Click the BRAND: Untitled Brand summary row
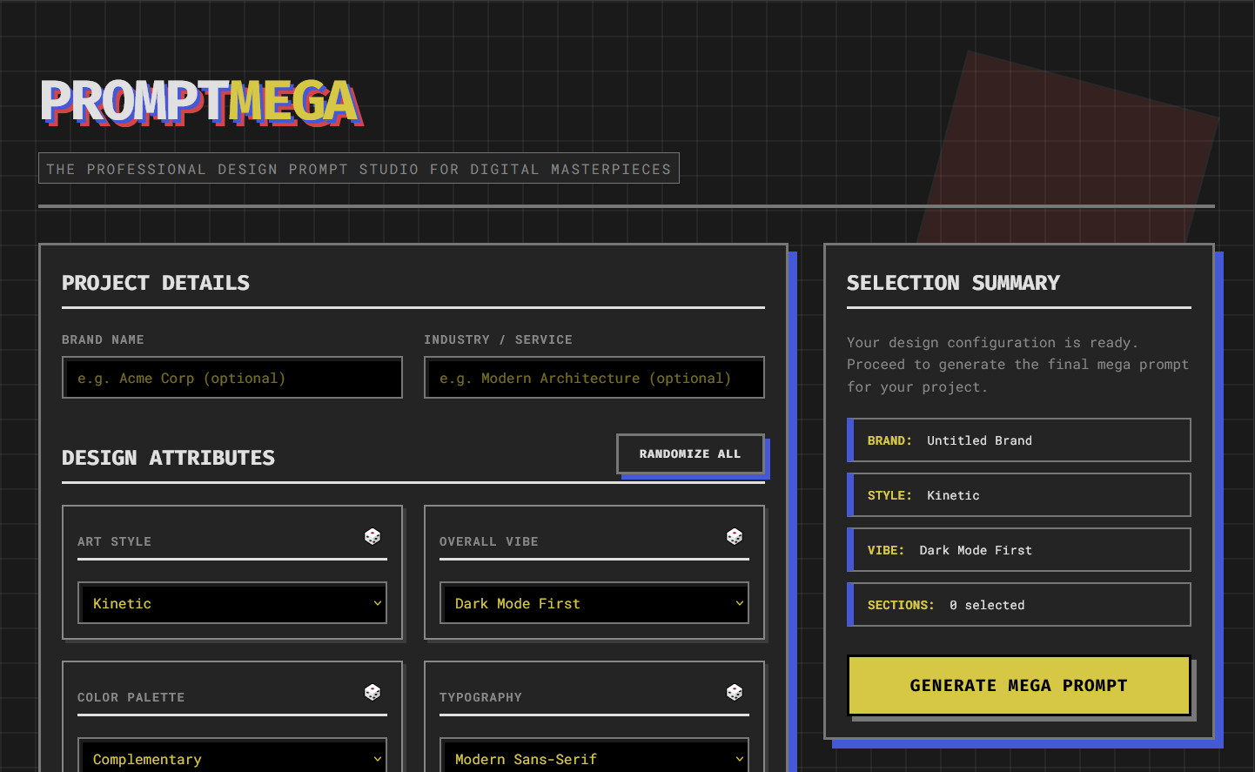This screenshot has width=1255, height=772. pos(1019,440)
